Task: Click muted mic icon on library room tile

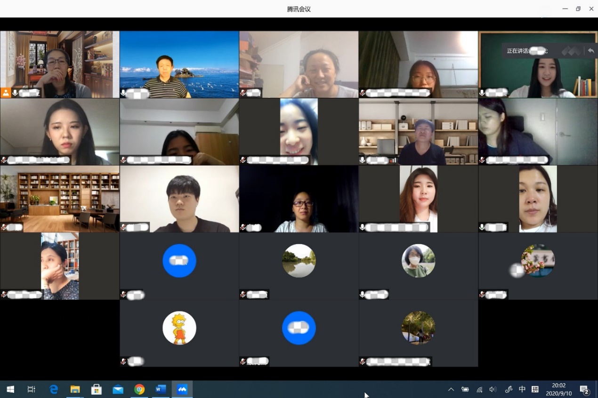Action: (4, 227)
